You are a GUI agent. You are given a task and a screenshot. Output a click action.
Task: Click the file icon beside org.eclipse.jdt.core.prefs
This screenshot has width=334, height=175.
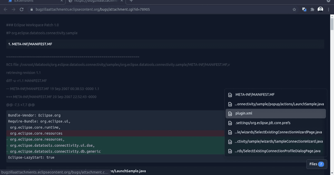230,123
